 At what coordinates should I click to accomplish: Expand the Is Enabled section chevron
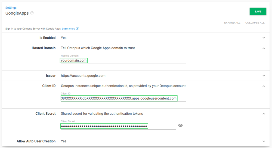point(264,38)
